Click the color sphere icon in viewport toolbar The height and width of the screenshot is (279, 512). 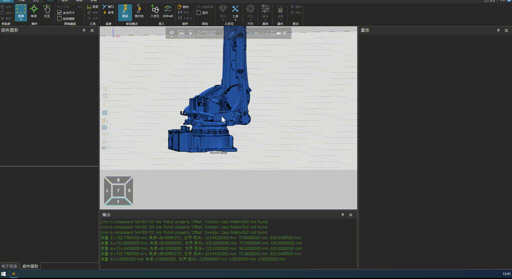pyautogui.click(x=104, y=148)
